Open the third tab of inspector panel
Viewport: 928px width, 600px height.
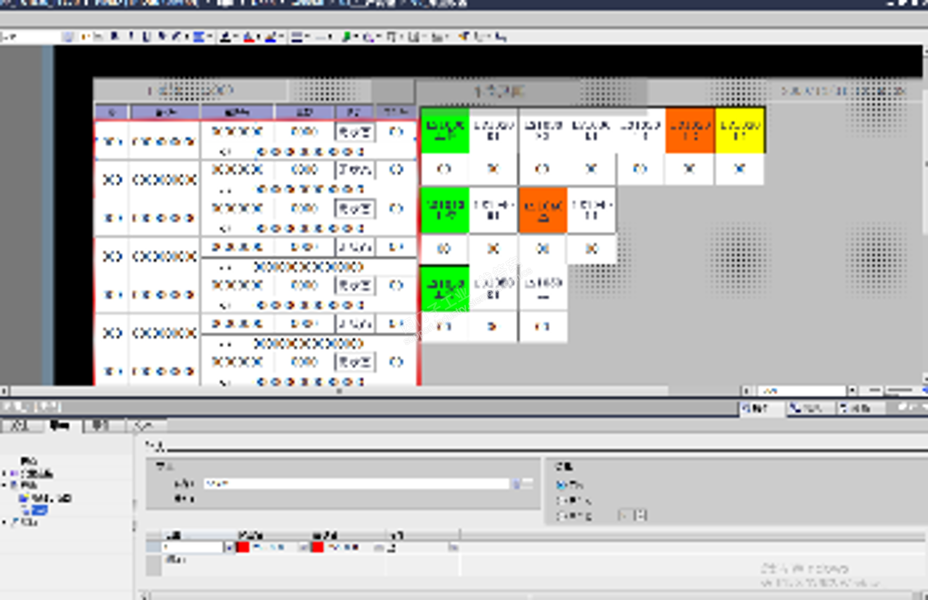coord(101,425)
